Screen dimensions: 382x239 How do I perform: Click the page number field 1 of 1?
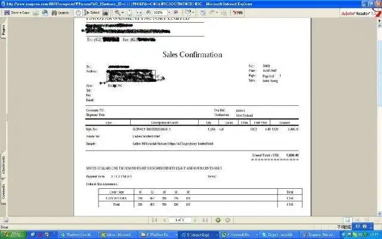click(180, 220)
